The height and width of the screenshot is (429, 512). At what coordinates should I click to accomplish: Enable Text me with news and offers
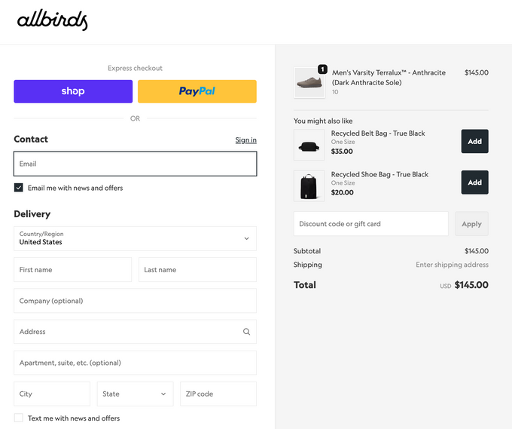pyautogui.click(x=19, y=418)
